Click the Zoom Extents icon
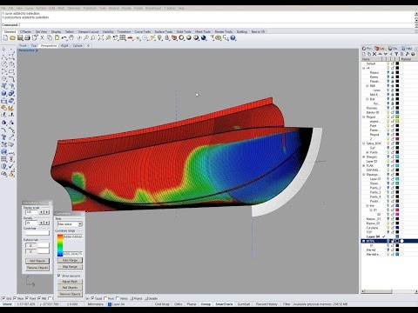Image resolution: width=418 pixels, height=313 pixels. [101, 37]
